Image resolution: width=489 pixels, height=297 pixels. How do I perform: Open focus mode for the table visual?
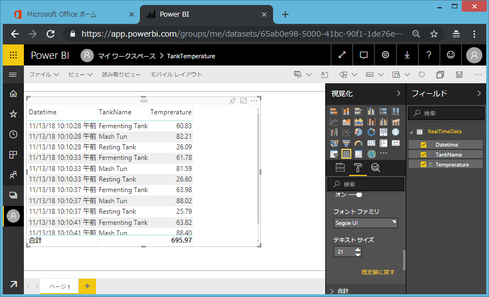(x=244, y=101)
